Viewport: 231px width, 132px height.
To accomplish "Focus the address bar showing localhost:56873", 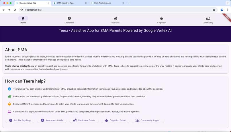I will click(118, 10).
